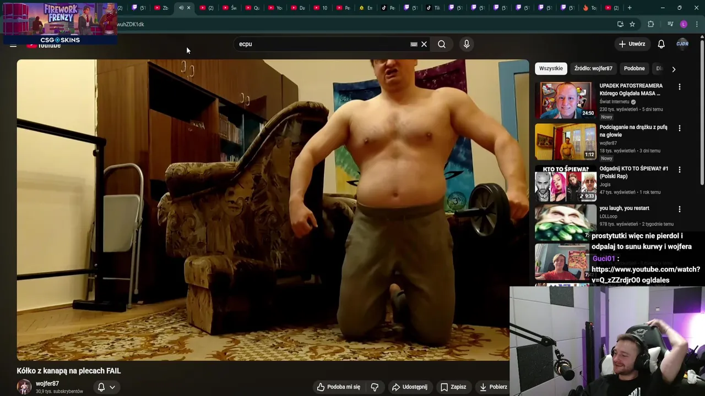Select the Wszystkie filter chip
This screenshot has width=705, height=396.
click(x=551, y=68)
